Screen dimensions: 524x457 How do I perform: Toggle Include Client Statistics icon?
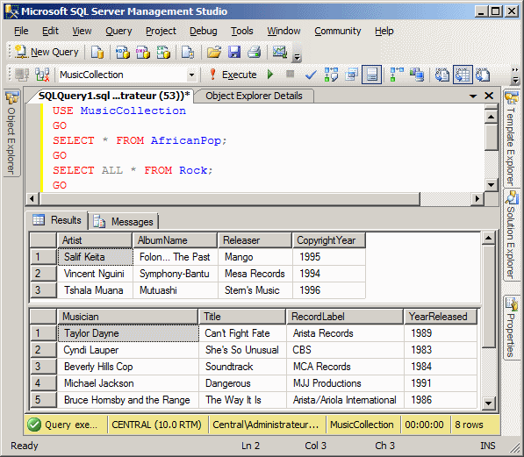[417, 75]
